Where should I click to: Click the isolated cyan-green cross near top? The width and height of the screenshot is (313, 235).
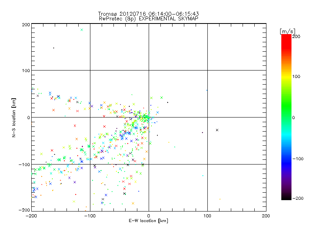point(82,30)
